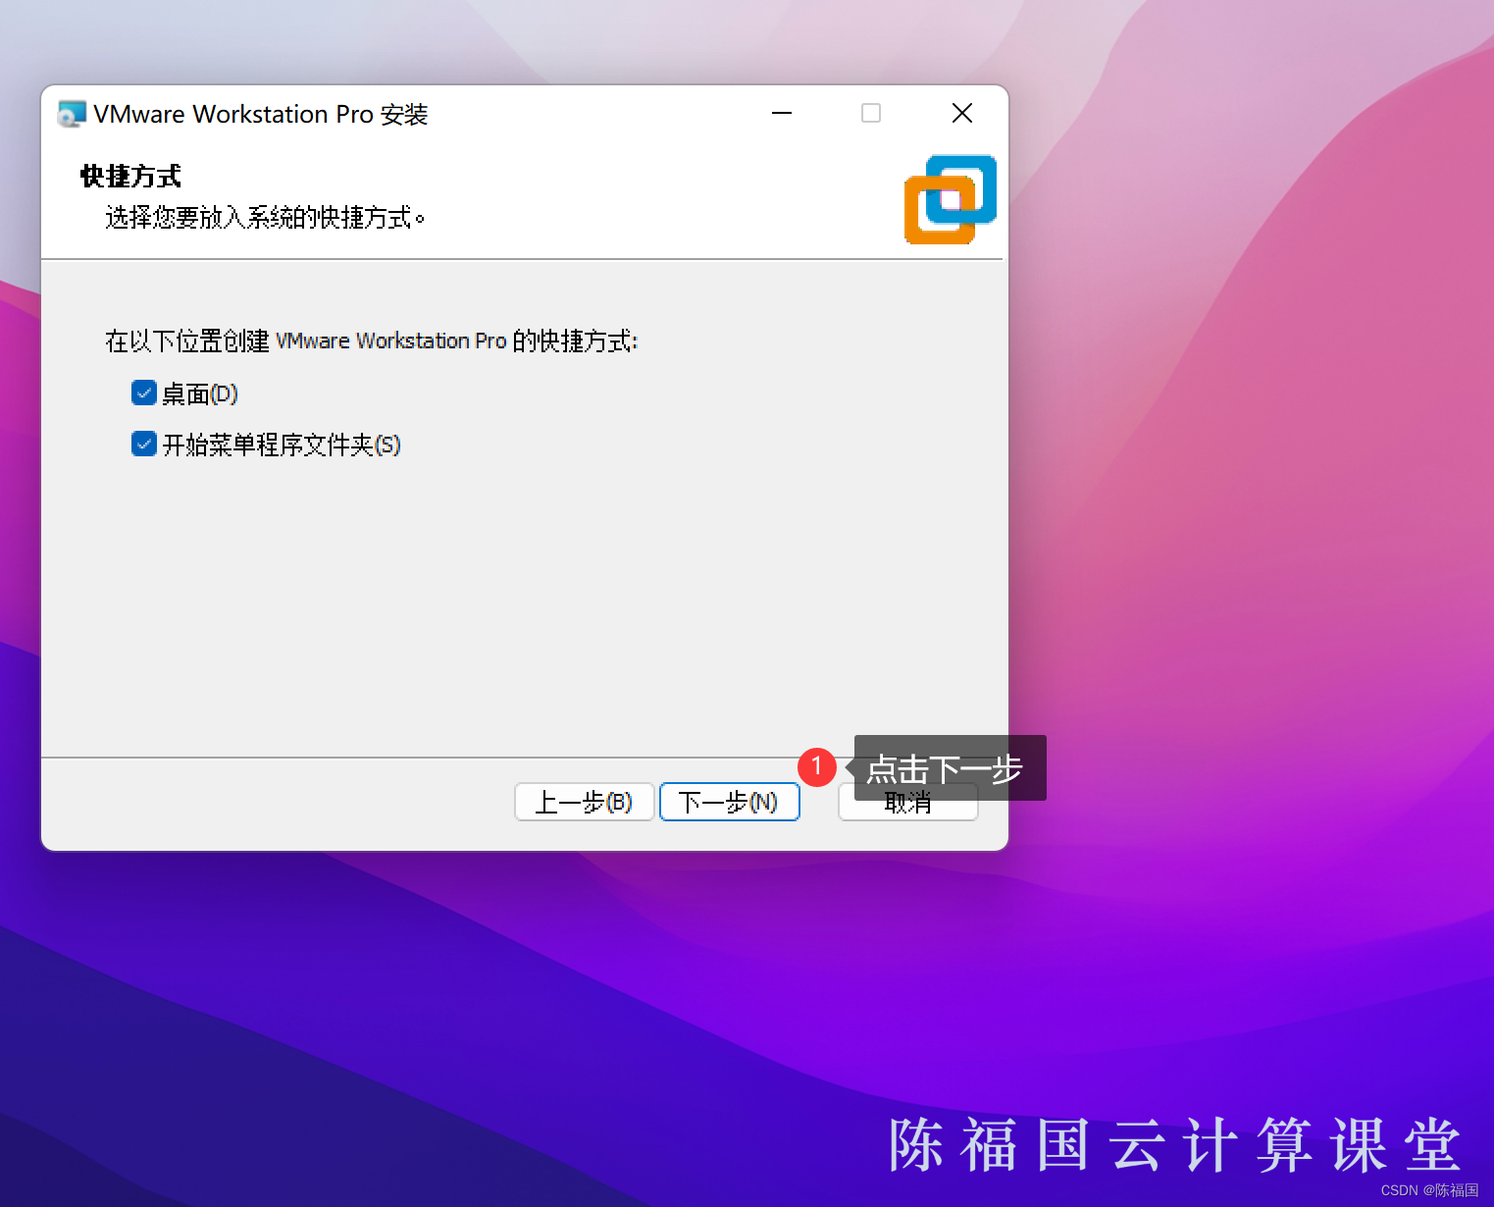Click the VMware installer title bar icon
Viewport: 1494px width, 1207px height.
[72, 114]
